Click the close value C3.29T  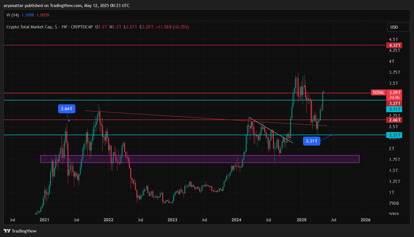tap(147, 27)
